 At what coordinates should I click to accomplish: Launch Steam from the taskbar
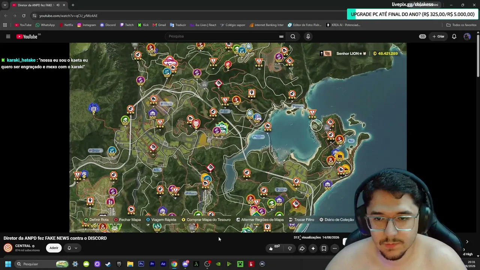[x=108, y=264]
